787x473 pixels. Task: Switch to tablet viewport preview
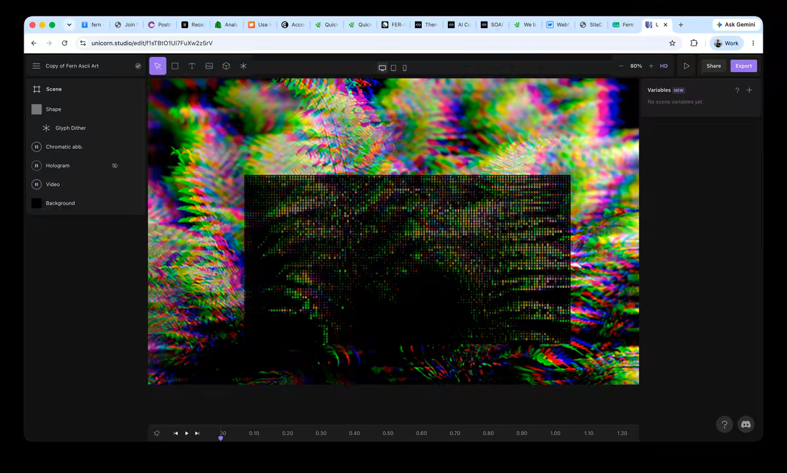[x=393, y=67]
